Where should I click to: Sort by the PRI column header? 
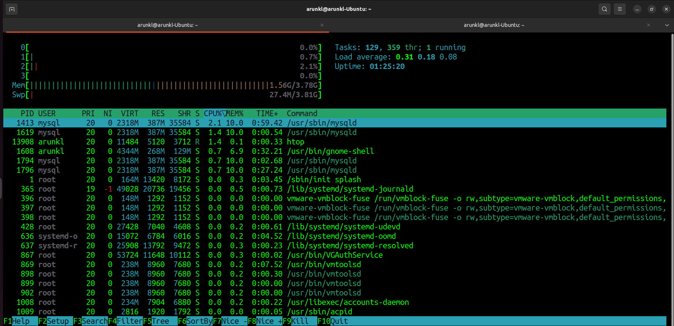click(88, 113)
